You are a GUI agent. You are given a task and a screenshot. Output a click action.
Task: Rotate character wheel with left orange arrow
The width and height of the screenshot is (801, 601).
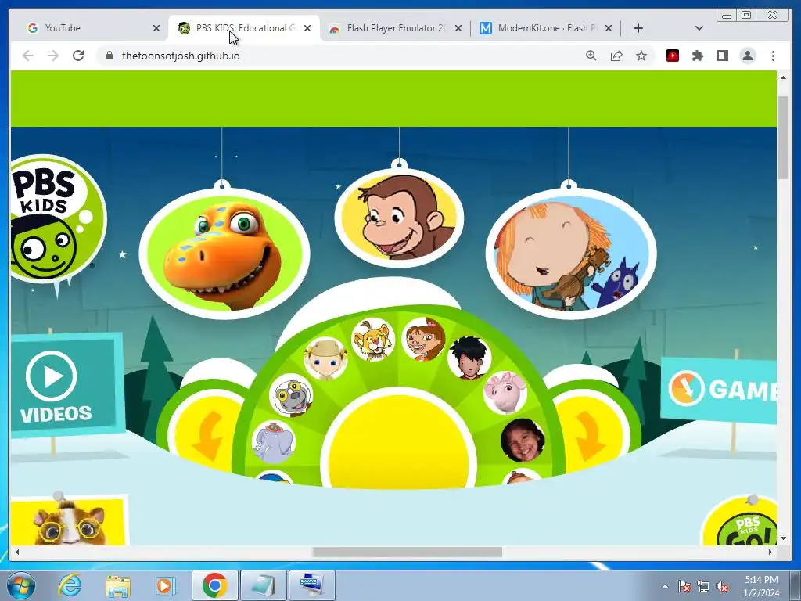(208, 436)
